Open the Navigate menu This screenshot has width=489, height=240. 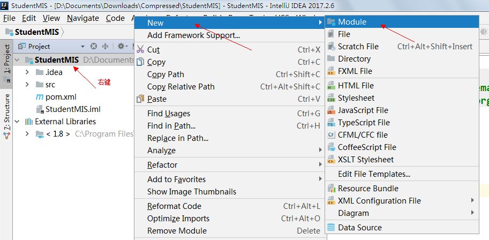[x=83, y=18]
